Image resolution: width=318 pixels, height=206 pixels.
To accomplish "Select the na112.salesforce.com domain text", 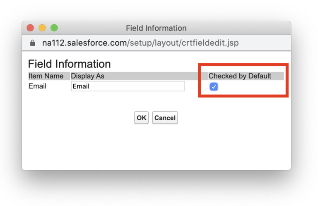I will pyautogui.click(x=84, y=43).
